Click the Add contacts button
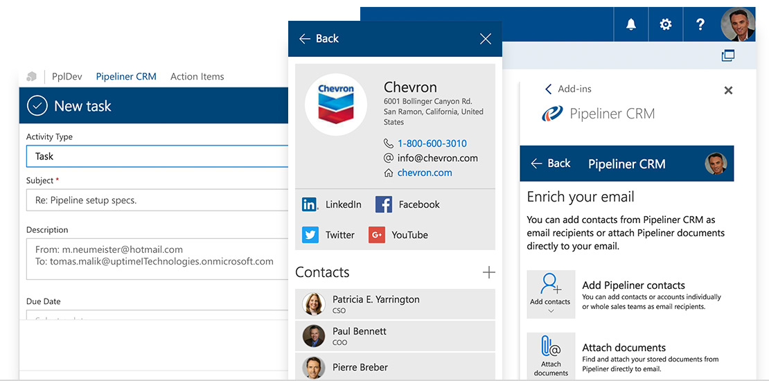Image resolution: width=769 pixels, height=381 pixels. [x=551, y=294]
